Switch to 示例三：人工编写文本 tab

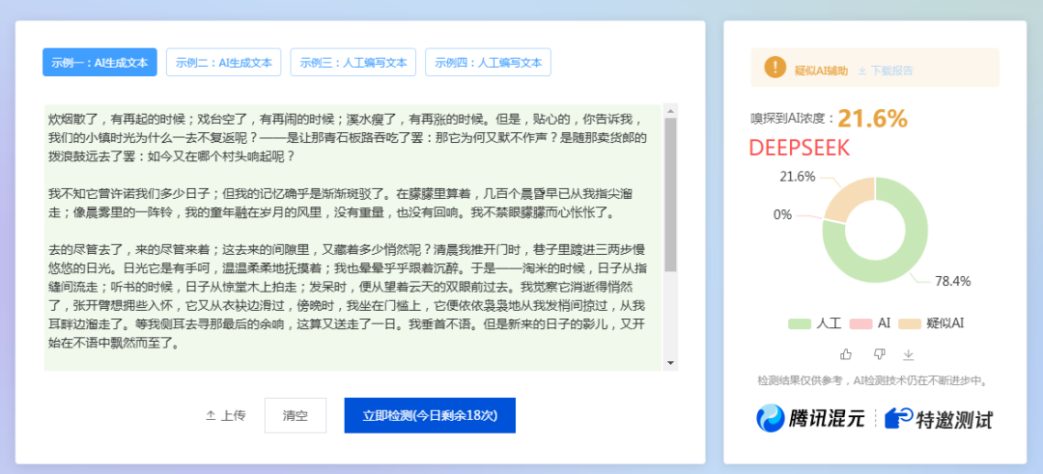click(x=353, y=63)
